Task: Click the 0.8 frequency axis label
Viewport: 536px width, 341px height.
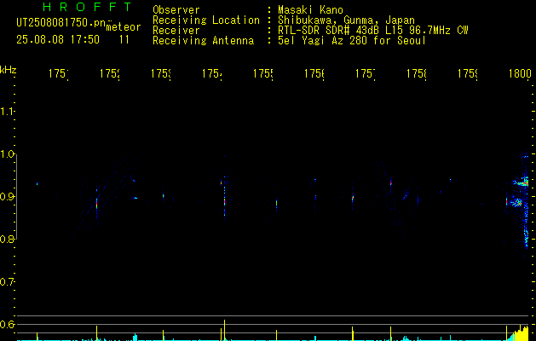Action: tap(7, 239)
